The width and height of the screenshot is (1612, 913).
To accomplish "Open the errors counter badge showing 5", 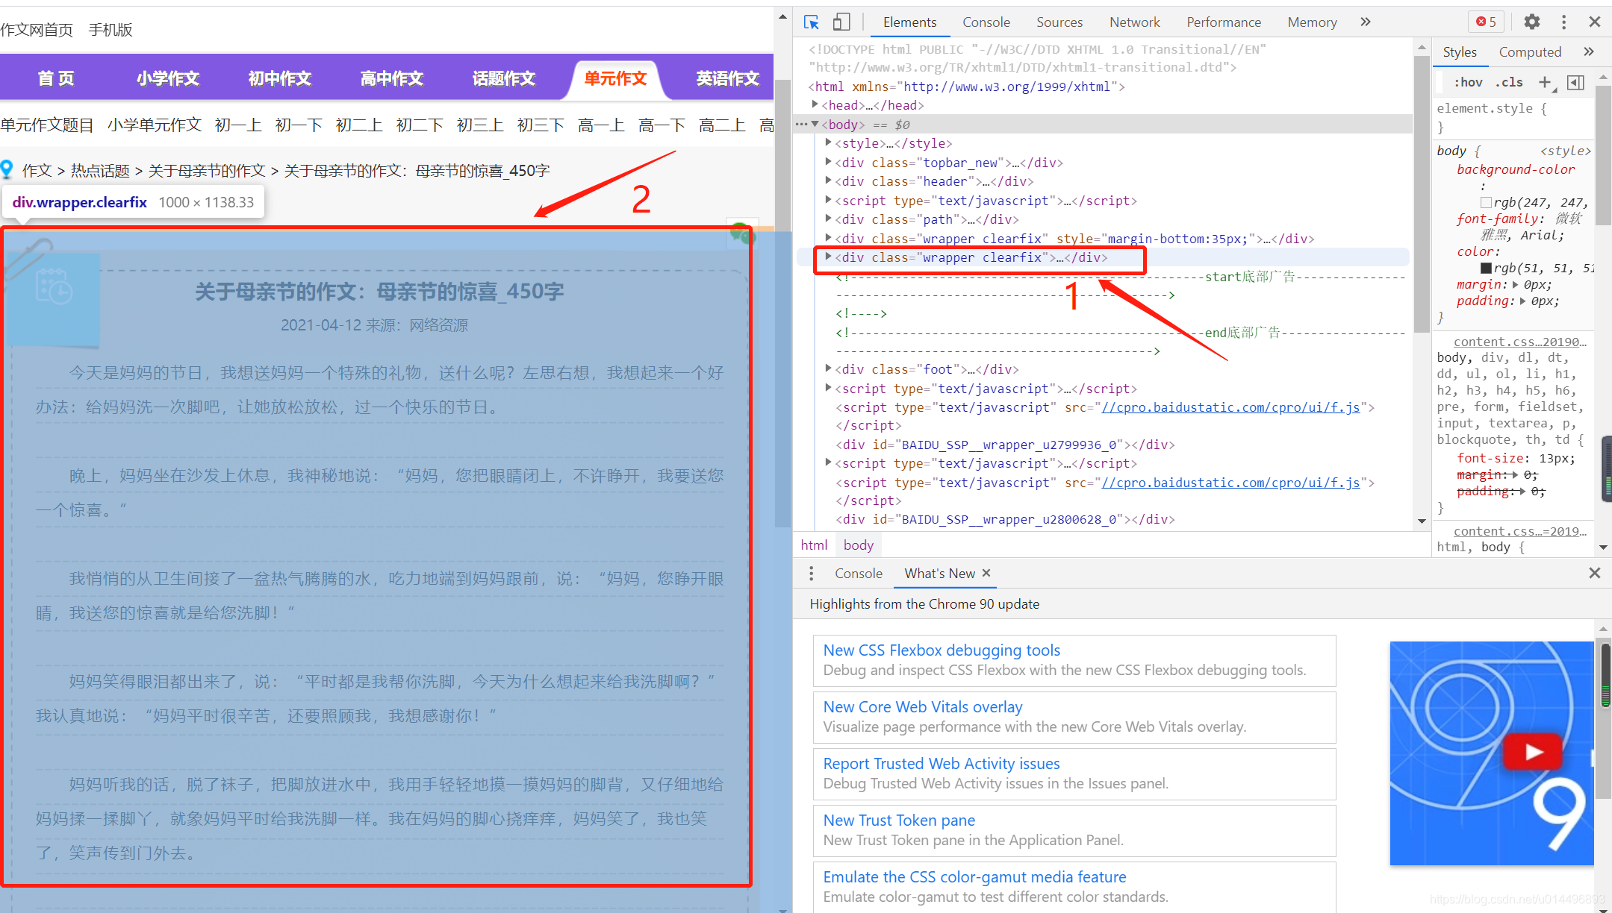I will (1486, 22).
